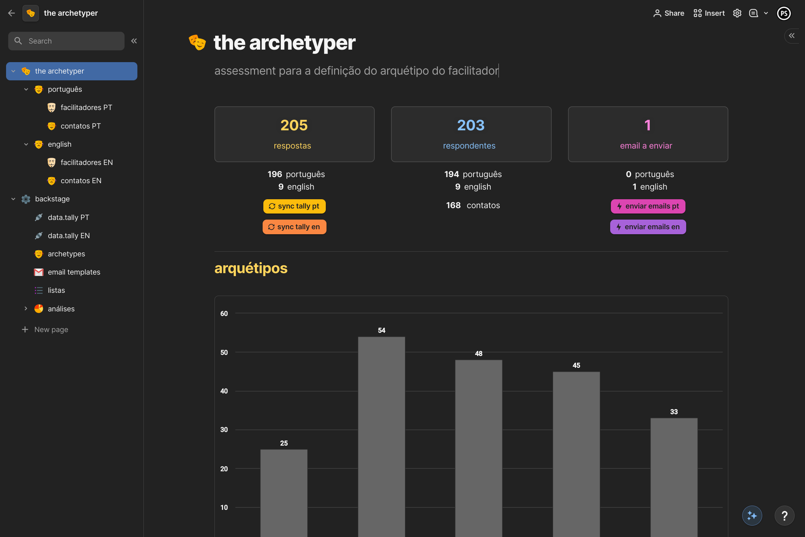Click the PS user avatar
Screen dimensions: 805x537
[784, 13]
